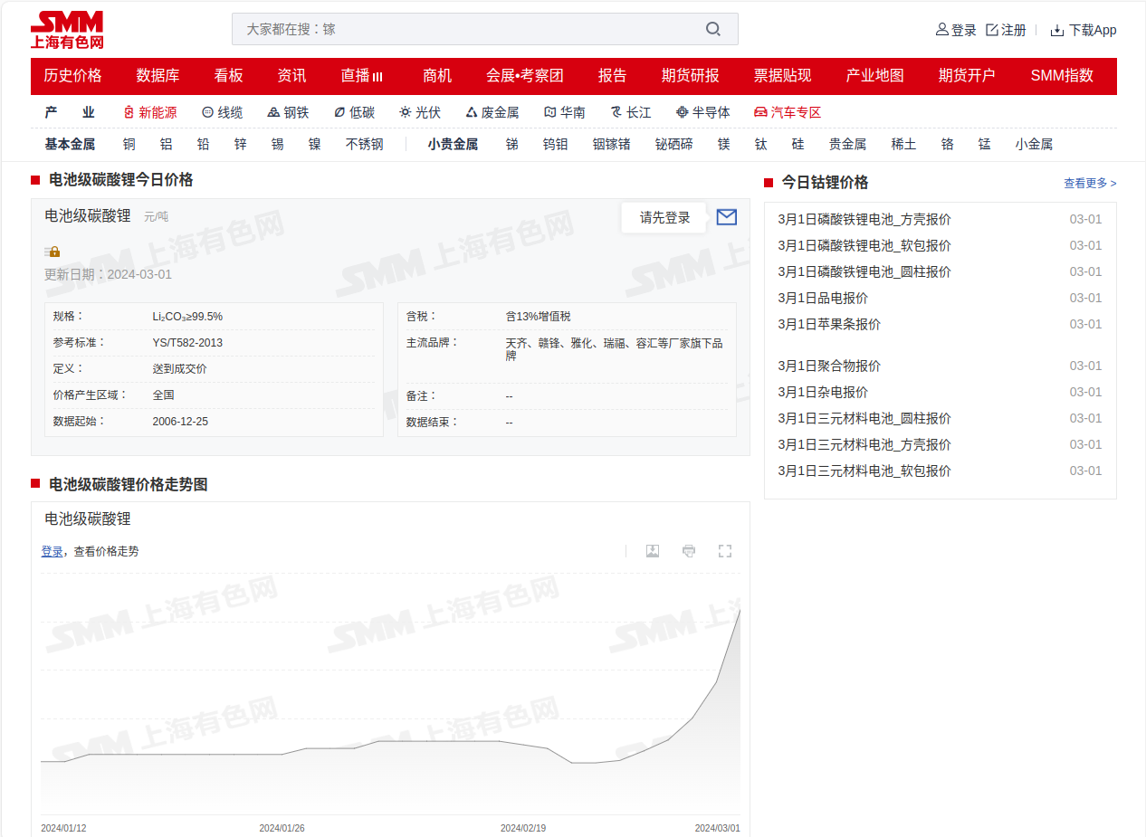Open 直播 menu

click(x=362, y=76)
